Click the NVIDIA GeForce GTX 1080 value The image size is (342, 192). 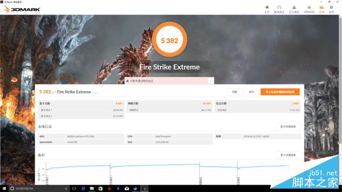[x=81, y=136]
